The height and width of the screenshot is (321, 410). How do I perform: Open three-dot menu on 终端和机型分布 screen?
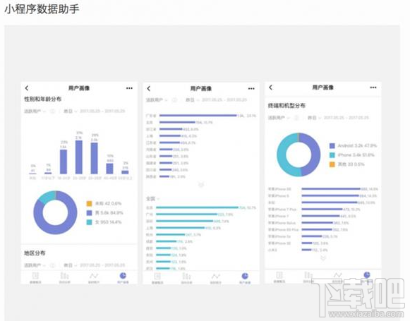[373, 87]
